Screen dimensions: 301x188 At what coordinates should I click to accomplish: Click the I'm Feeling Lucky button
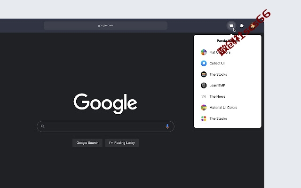[x=122, y=143]
